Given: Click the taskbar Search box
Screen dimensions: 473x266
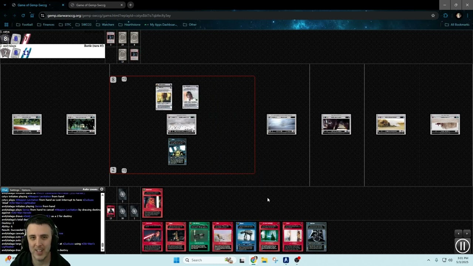Looking at the screenshot, I should 209,260.
